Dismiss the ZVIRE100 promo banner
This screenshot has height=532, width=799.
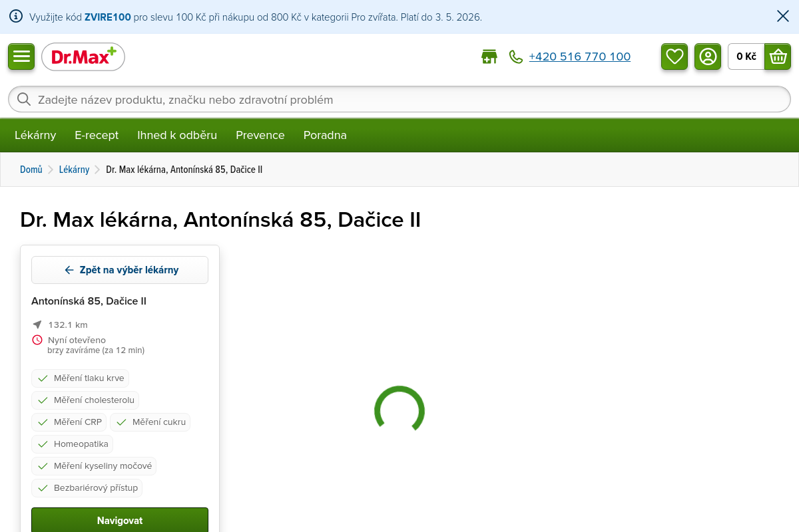783,17
